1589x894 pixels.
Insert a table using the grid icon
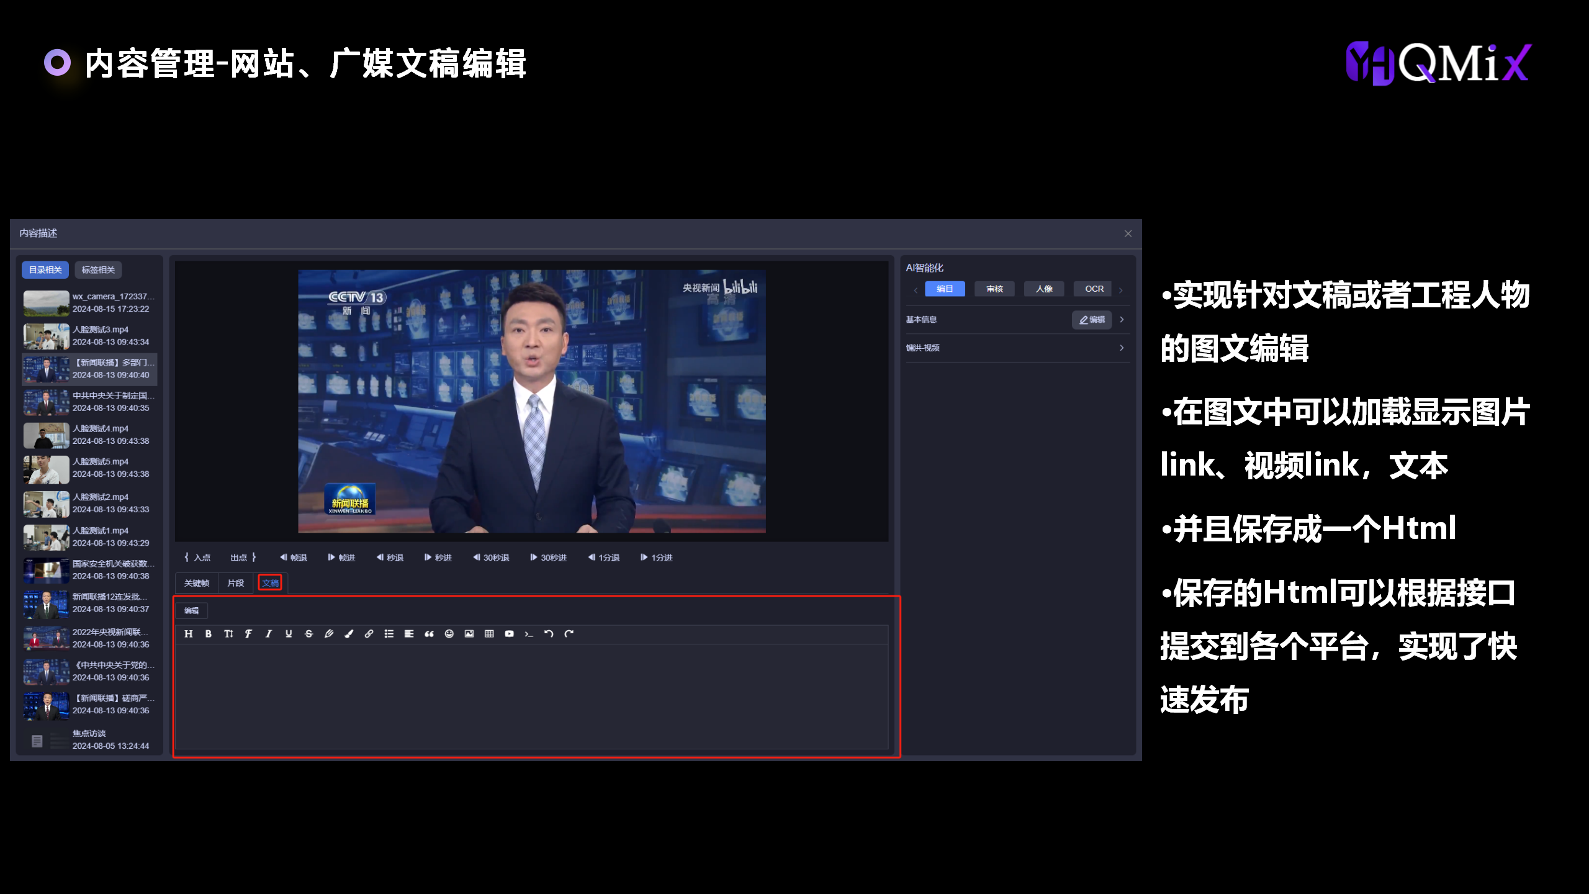[x=489, y=634]
